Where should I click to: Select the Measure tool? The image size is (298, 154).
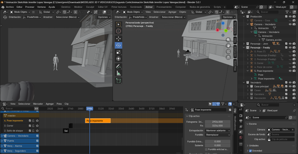[118, 73]
